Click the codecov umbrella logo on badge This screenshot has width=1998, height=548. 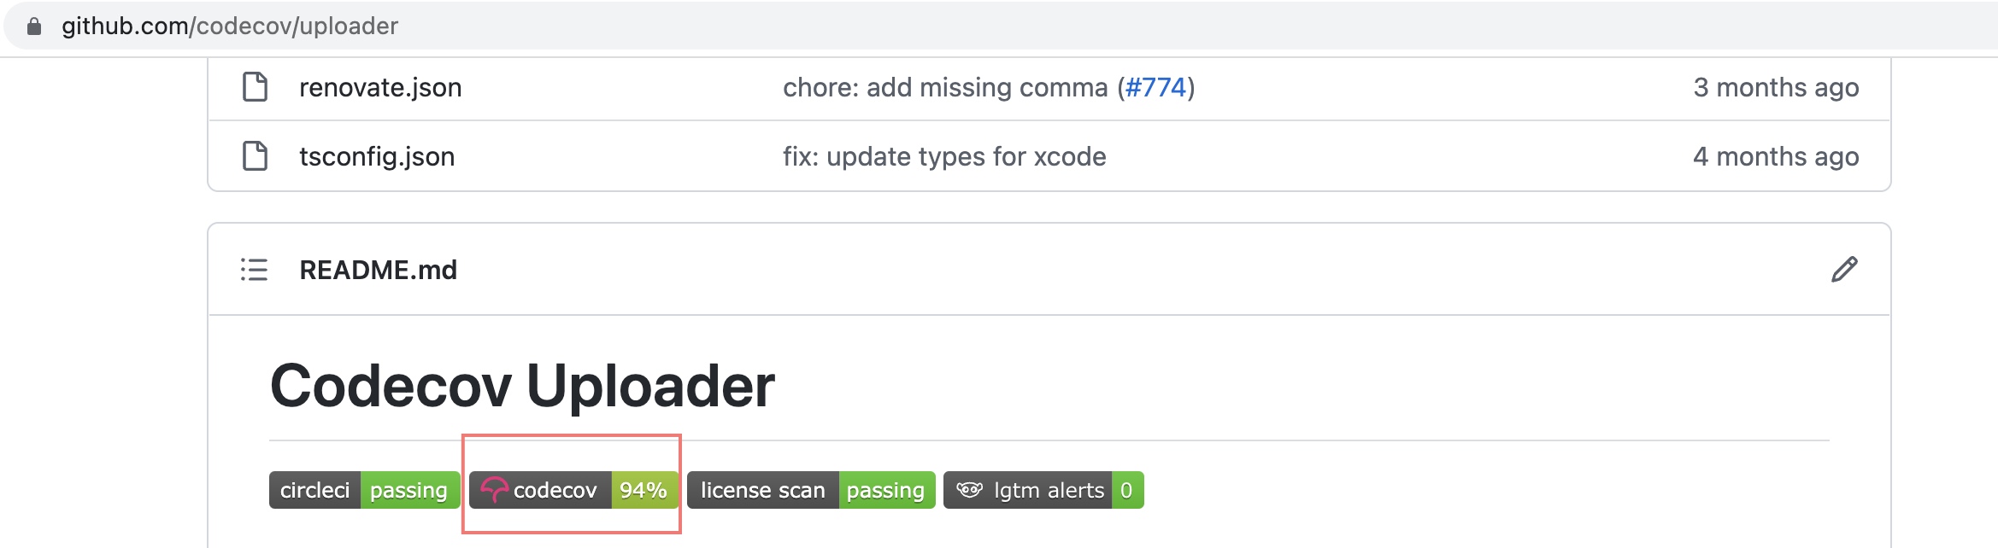(x=494, y=490)
